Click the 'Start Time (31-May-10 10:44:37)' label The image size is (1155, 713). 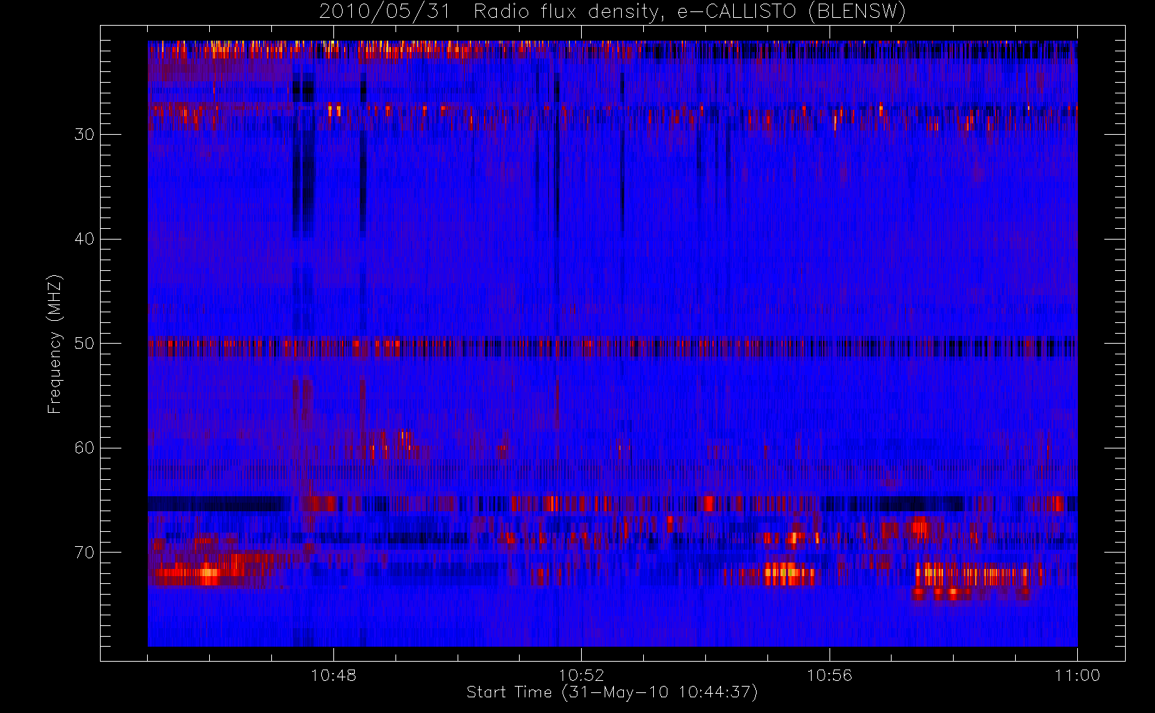[612, 692]
